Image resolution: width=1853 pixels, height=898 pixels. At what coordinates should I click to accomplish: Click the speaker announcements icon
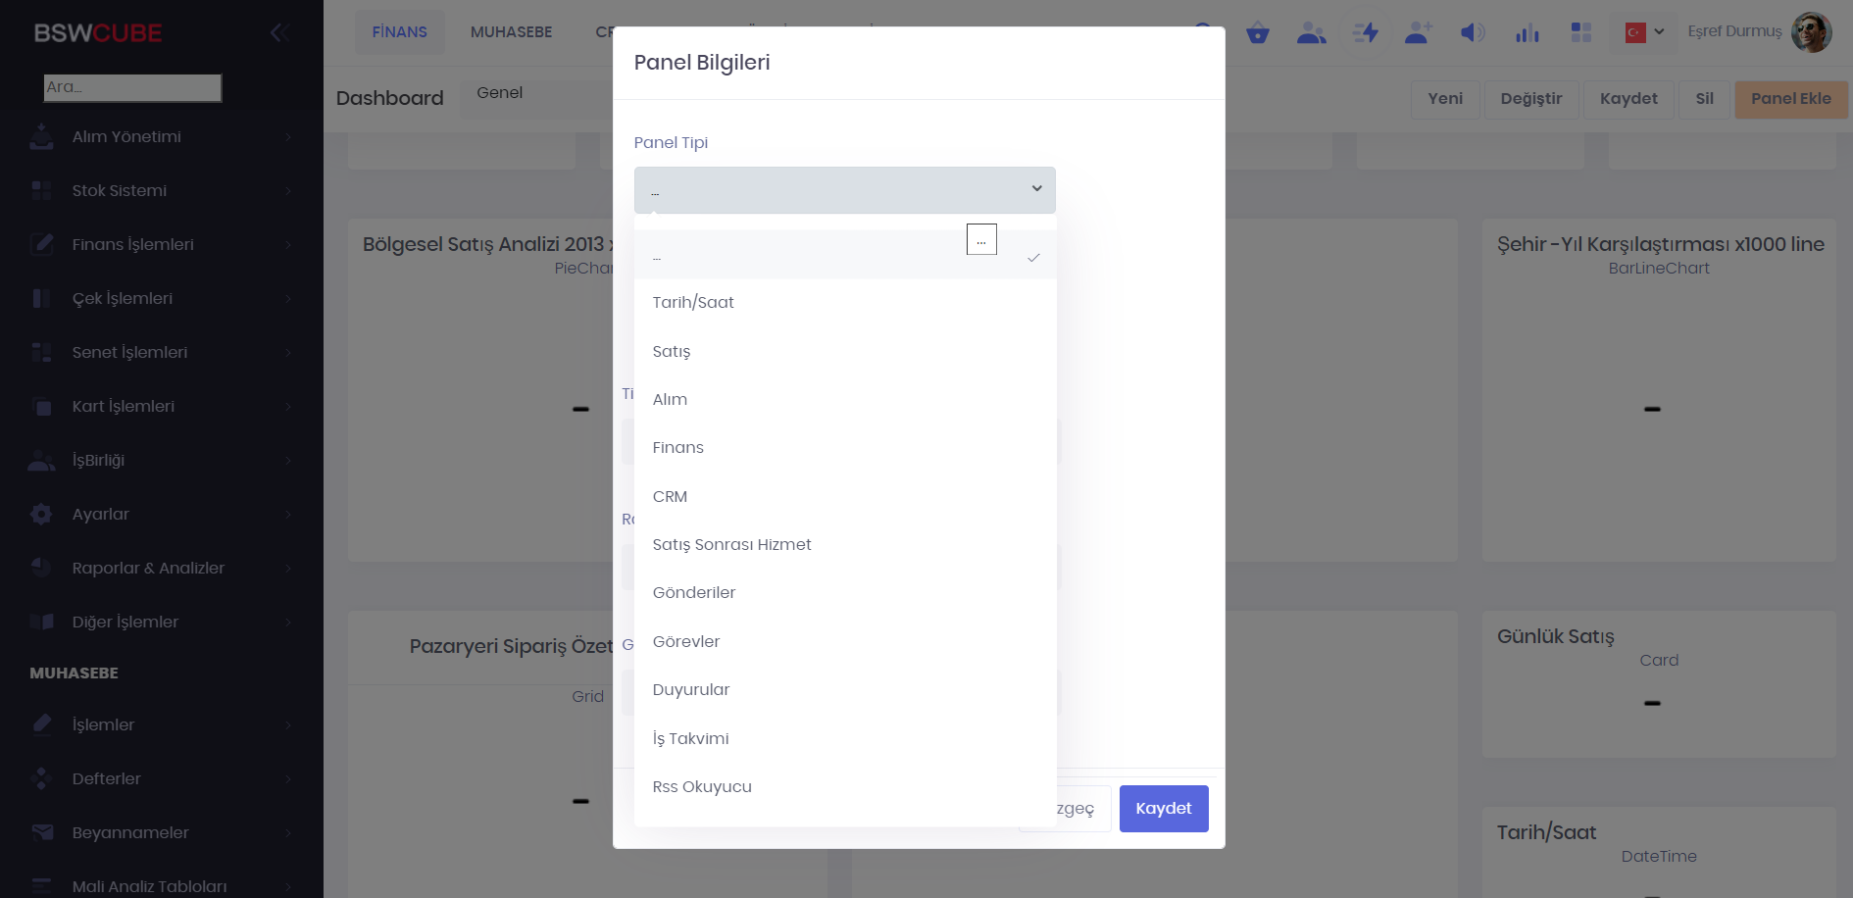tap(1472, 33)
